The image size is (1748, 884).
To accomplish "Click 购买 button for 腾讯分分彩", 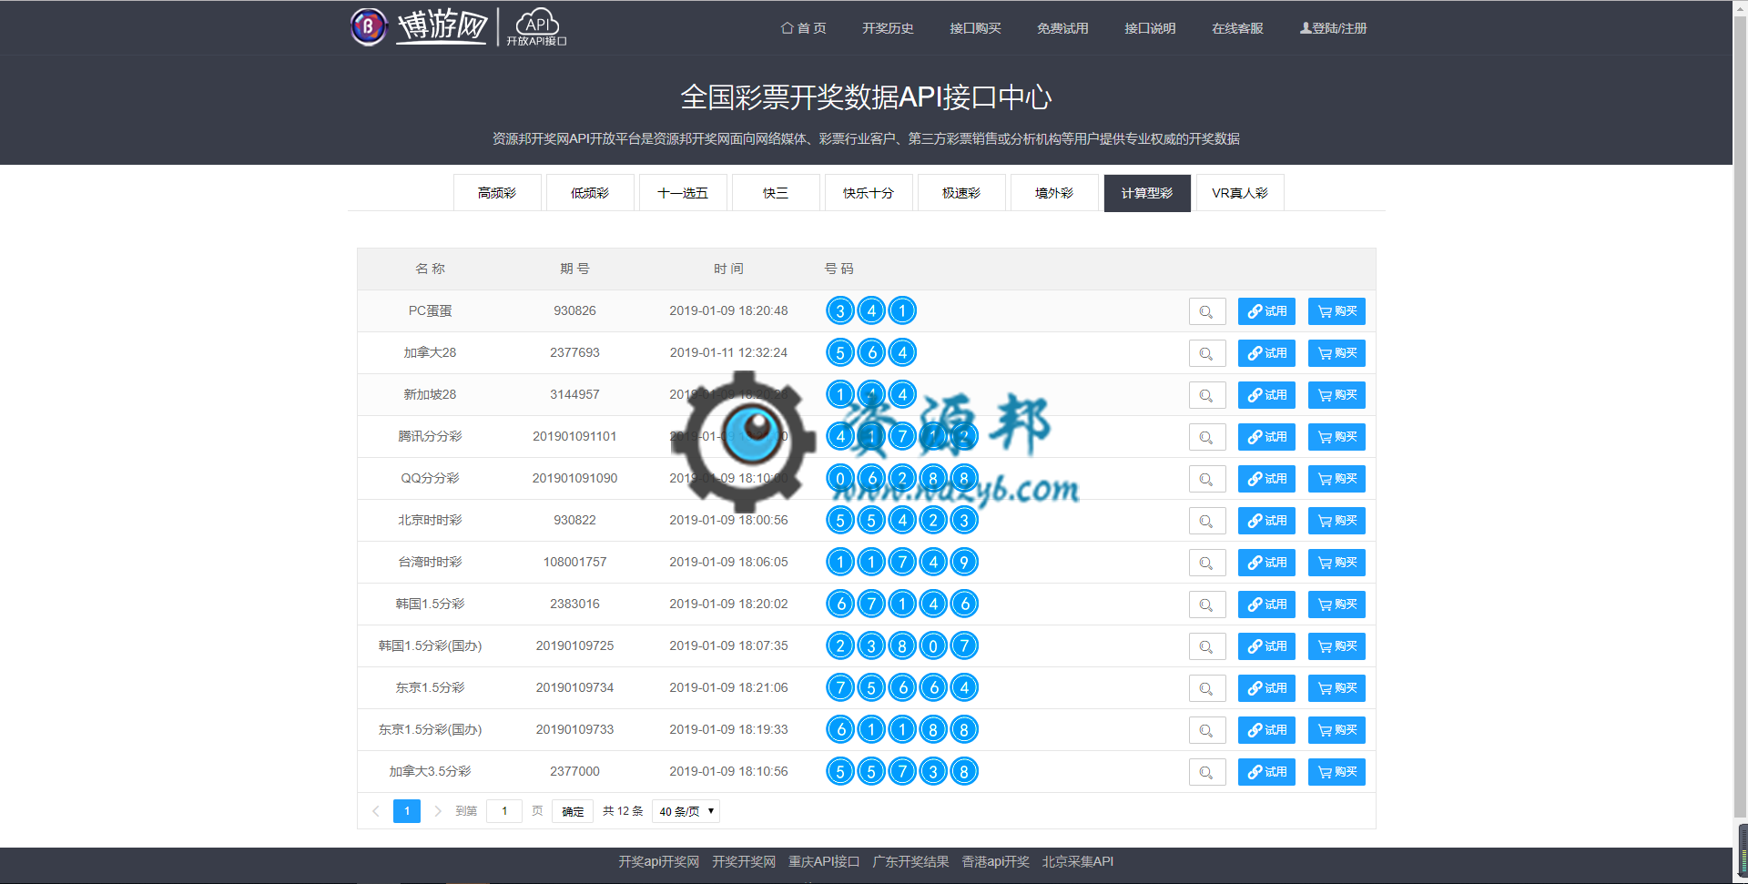I will pyautogui.click(x=1336, y=437).
